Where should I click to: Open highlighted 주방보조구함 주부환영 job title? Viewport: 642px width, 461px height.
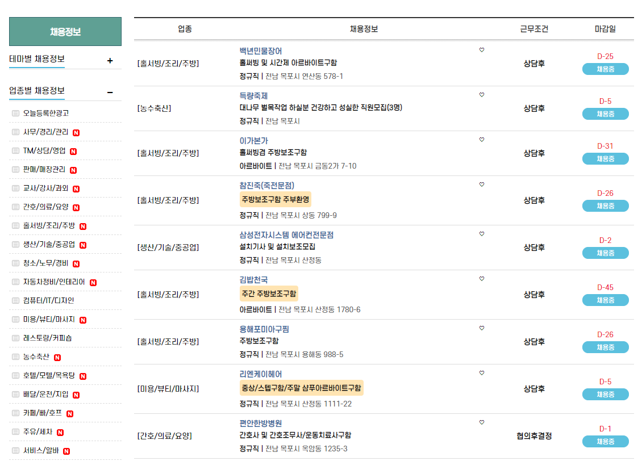coord(275,200)
